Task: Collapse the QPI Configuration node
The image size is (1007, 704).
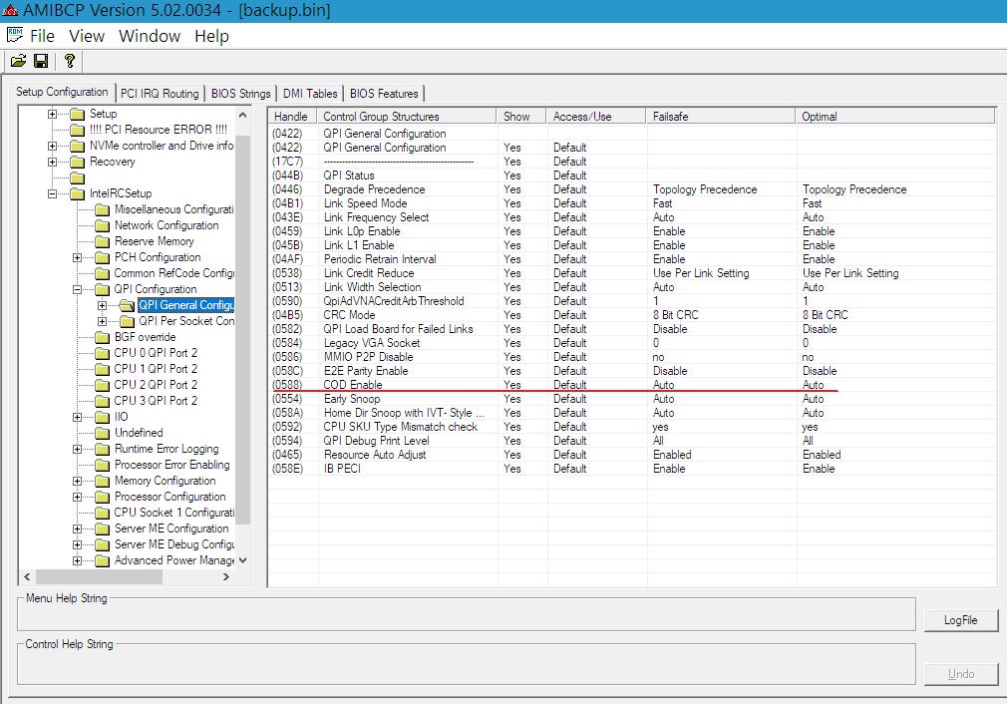Action: (x=77, y=290)
